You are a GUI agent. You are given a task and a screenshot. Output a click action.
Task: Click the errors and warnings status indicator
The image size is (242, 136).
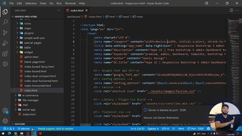9,128
